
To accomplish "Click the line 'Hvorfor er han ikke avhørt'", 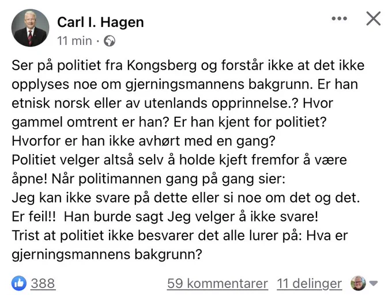I will click(x=144, y=141).
